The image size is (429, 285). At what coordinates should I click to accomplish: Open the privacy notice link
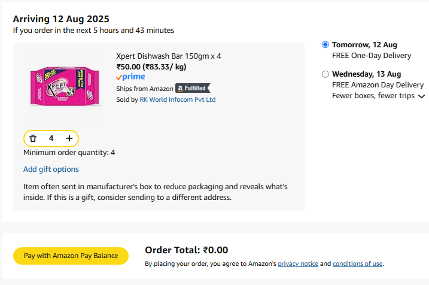coord(297,263)
